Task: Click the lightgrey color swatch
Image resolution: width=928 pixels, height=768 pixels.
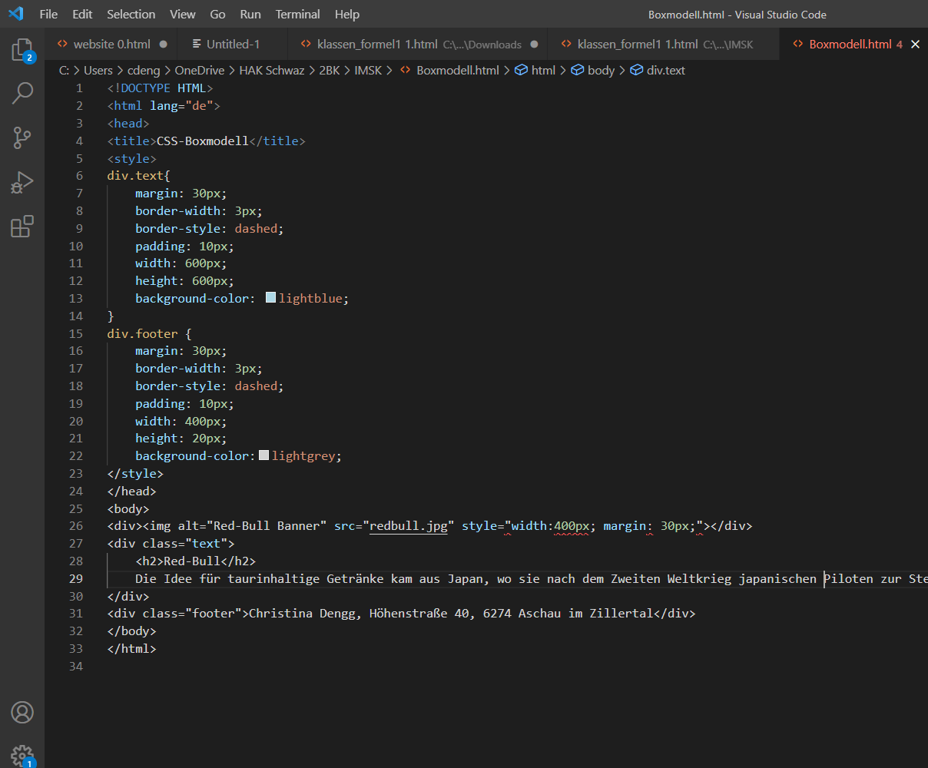Action: pyautogui.click(x=263, y=455)
